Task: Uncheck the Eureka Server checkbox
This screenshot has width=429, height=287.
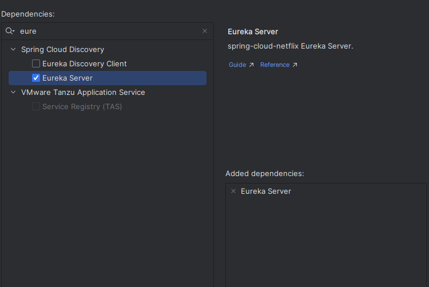Action: coord(36,78)
